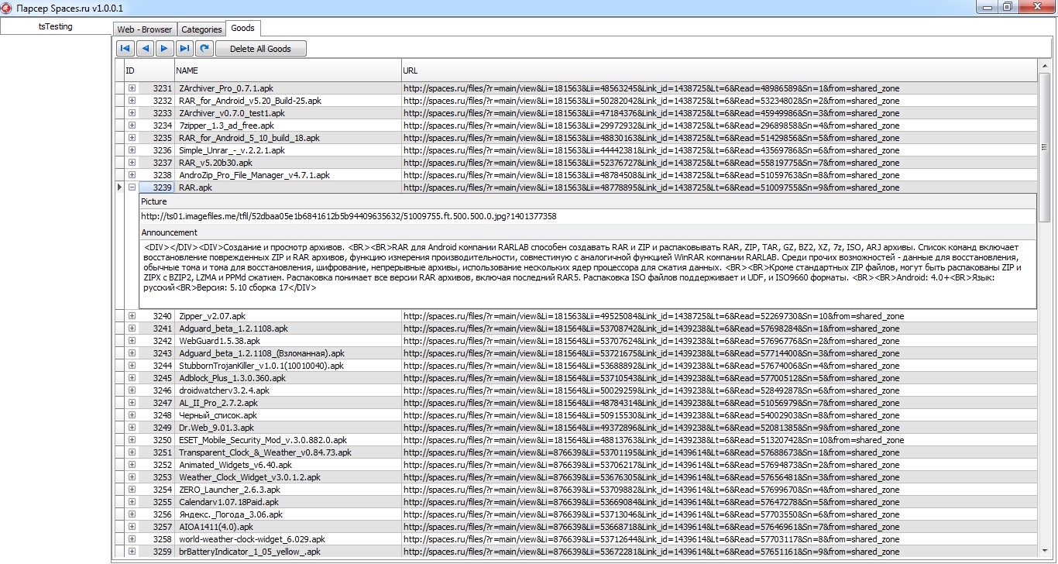Select the ZArchiver_Pro_0.7.1.apk name cell
Screen dimensions: 1058x564
coord(287,88)
